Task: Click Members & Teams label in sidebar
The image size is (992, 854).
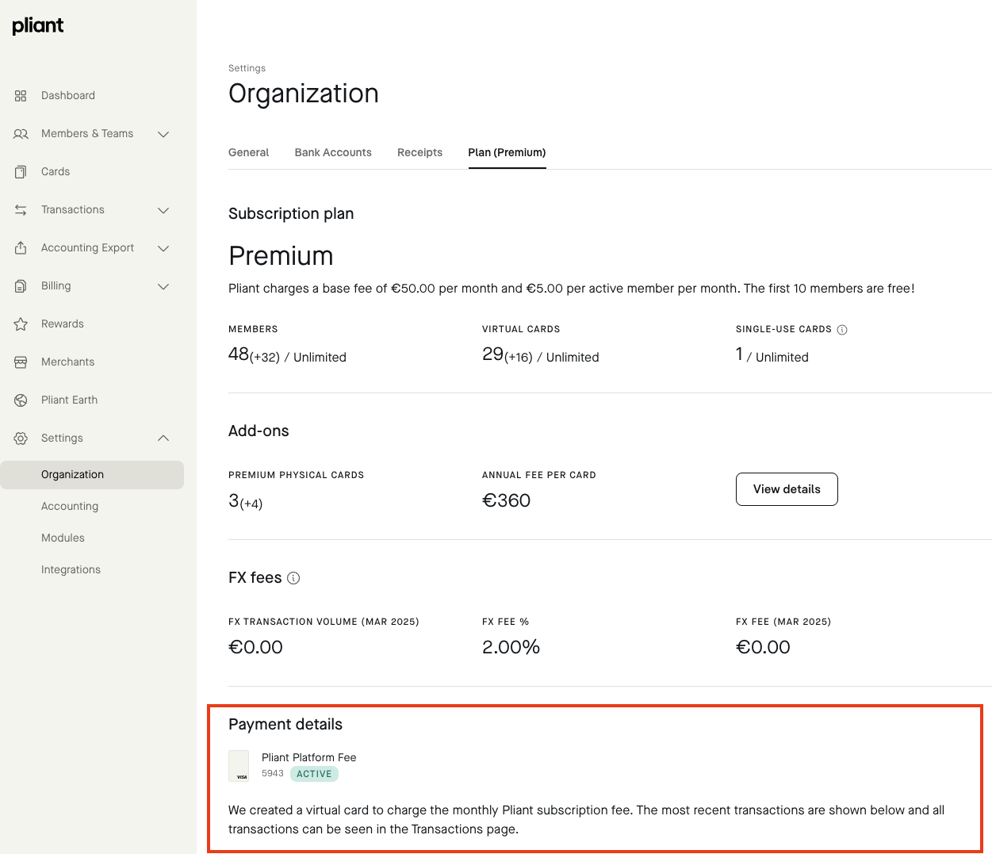Action: [87, 133]
